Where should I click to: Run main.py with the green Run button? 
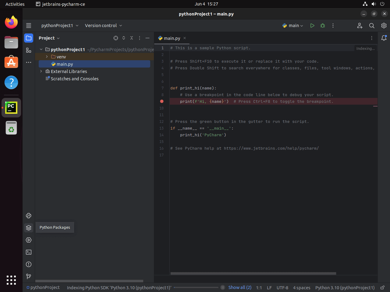(312, 26)
